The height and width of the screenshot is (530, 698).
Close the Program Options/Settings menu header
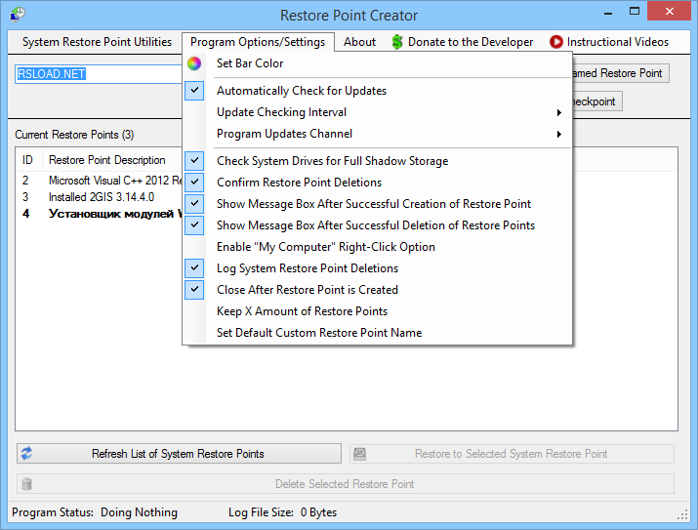pos(258,42)
